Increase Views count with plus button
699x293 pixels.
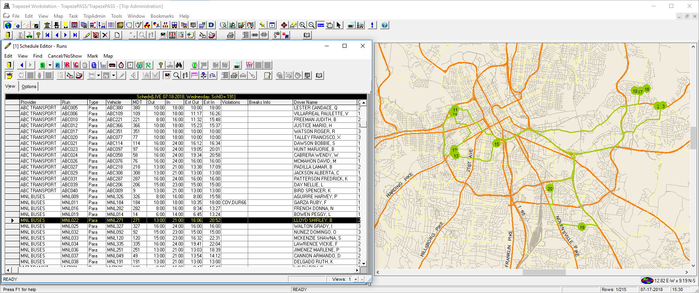[356, 279]
